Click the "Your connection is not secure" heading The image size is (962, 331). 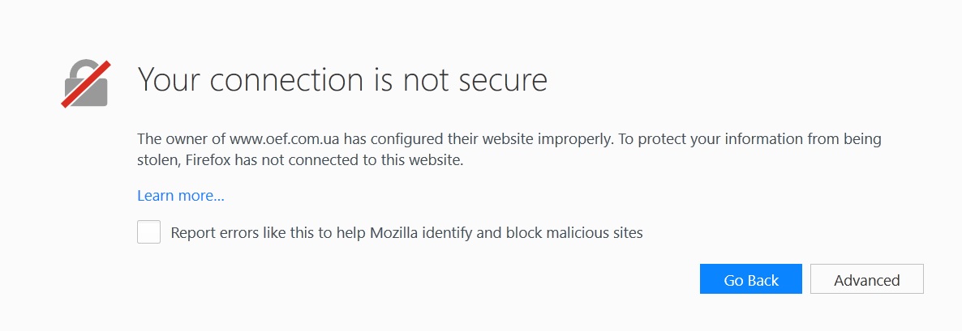(342, 80)
